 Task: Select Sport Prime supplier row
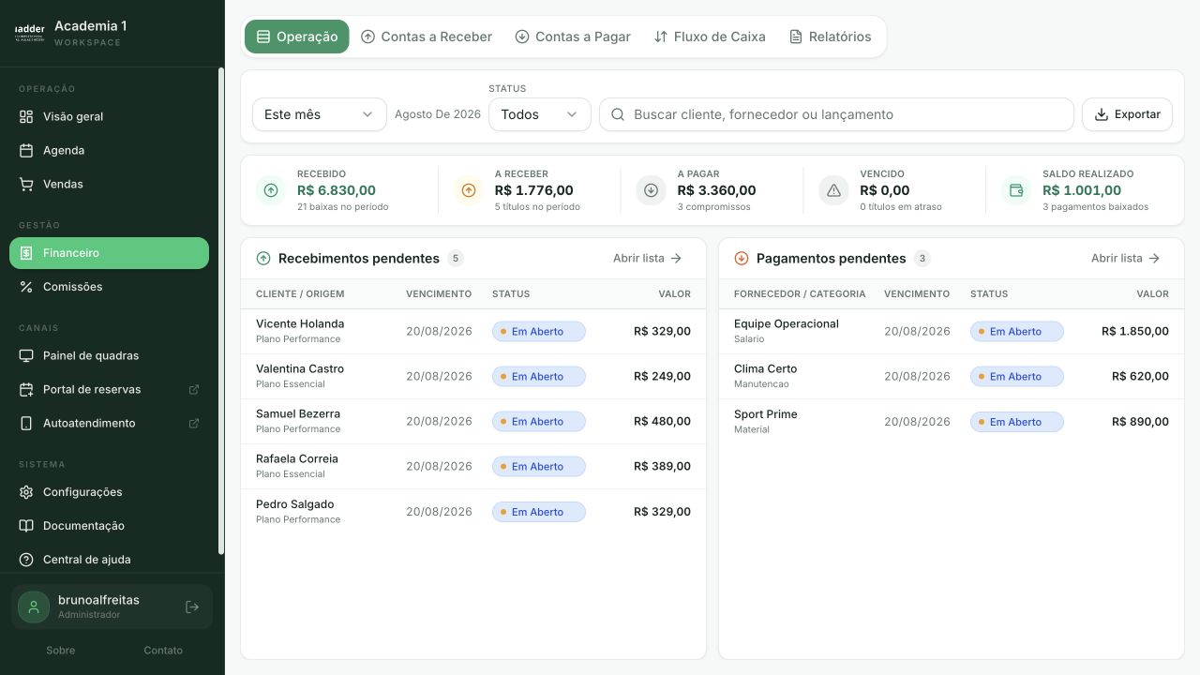(952, 421)
